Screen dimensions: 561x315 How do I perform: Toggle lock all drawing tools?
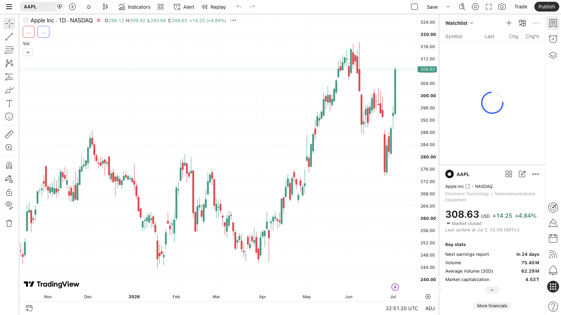click(x=9, y=192)
